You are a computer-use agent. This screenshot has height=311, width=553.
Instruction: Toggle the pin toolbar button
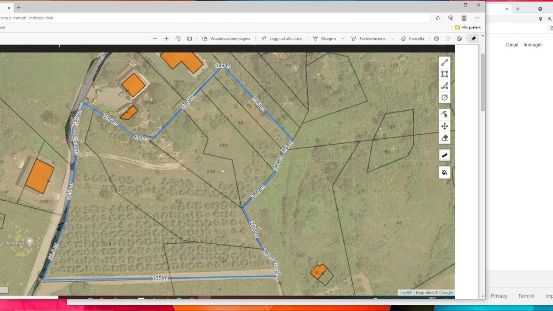point(474,39)
